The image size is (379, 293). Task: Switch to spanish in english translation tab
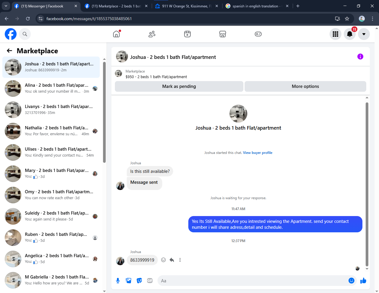(x=256, y=6)
